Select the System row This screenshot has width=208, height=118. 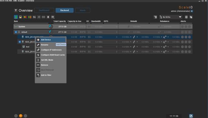103,27
